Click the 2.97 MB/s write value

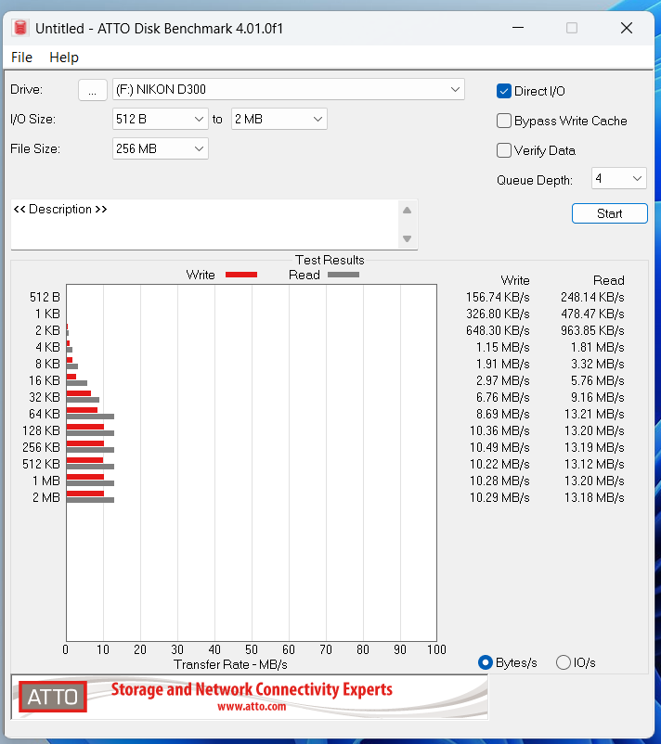(x=503, y=381)
